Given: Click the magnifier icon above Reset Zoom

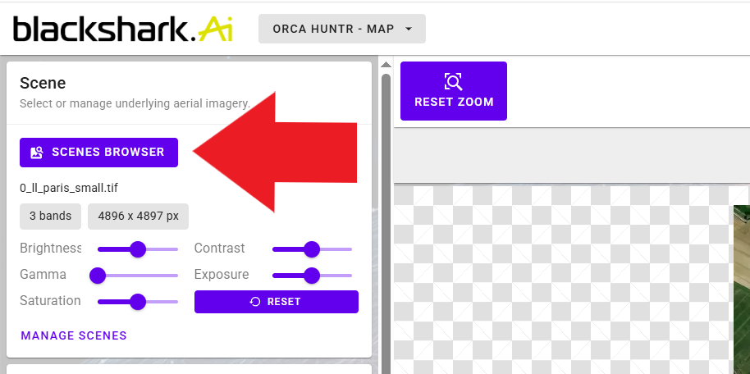Looking at the screenshot, I should coord(453,81).
